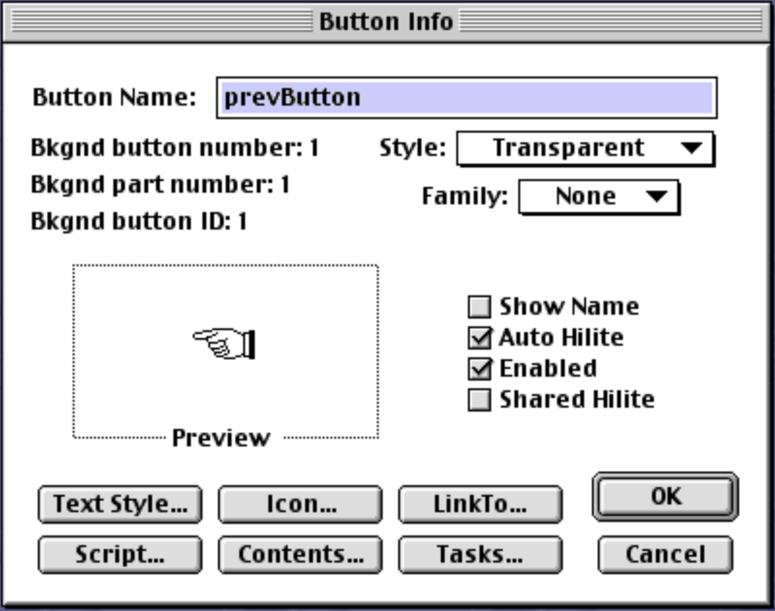Click the pointing hand icon in the Preview area
This screenshot has width=775, height=611.
[x=225, y=342]
